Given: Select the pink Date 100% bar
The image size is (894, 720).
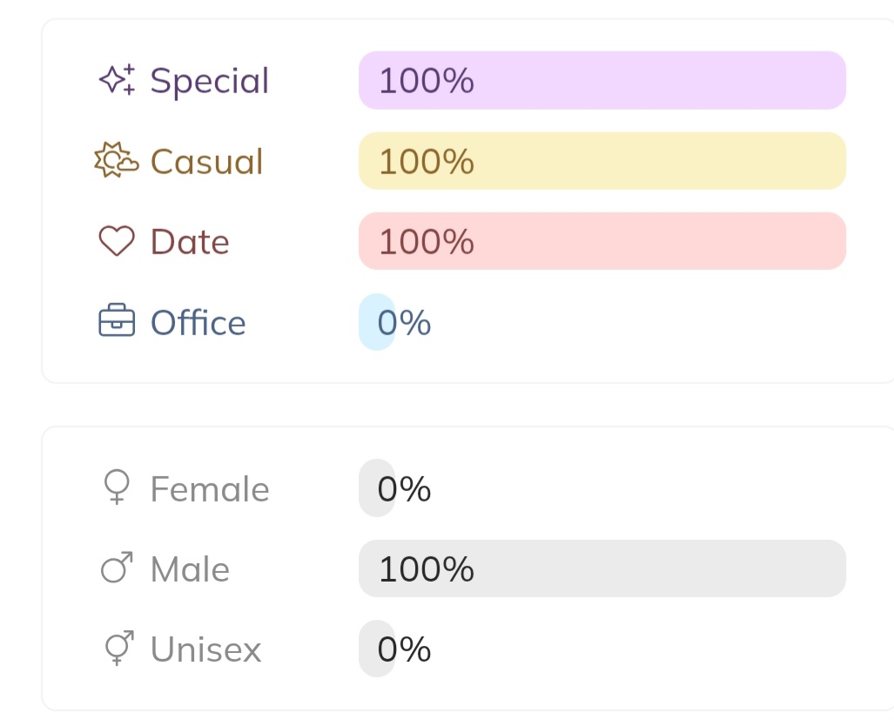Looking at the screenshot, I should 602,241.
